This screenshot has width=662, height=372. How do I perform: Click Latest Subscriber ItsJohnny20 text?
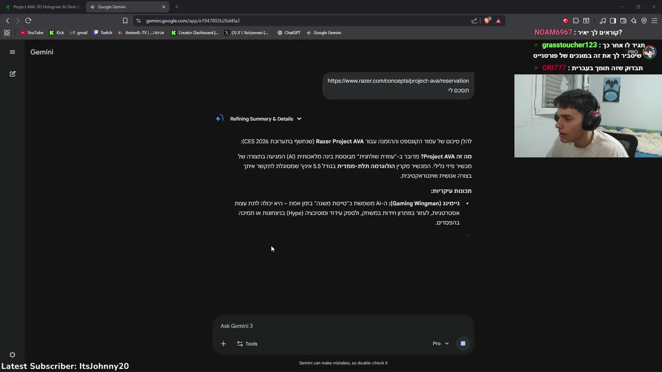[x=65, y=366]
